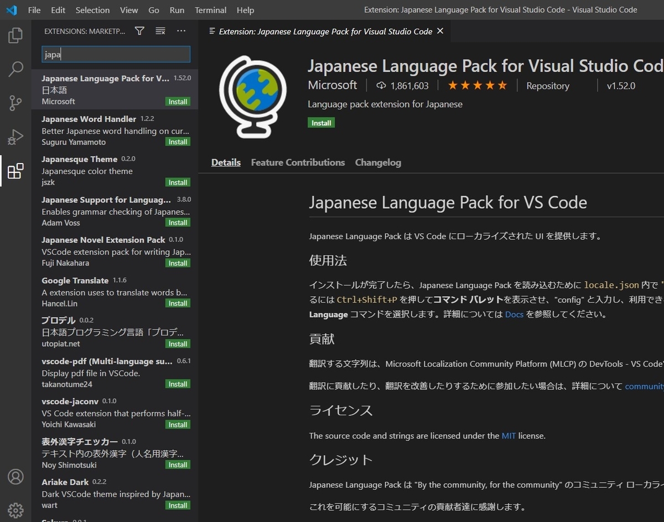This screenshot has height=522, width=664.
Task: Select Japanese Word Handler in list
Action: point(115,130)
